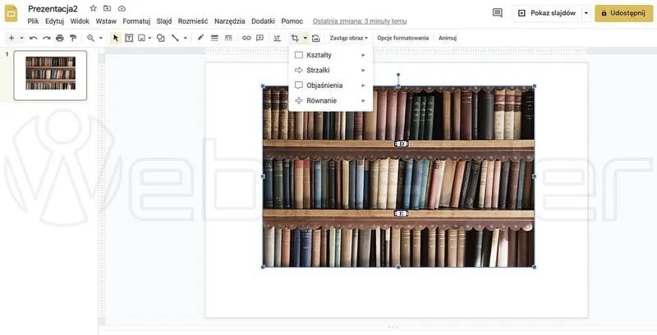Click the crop image icon
The width and height of the screenshot is (657, 335).
295,38
